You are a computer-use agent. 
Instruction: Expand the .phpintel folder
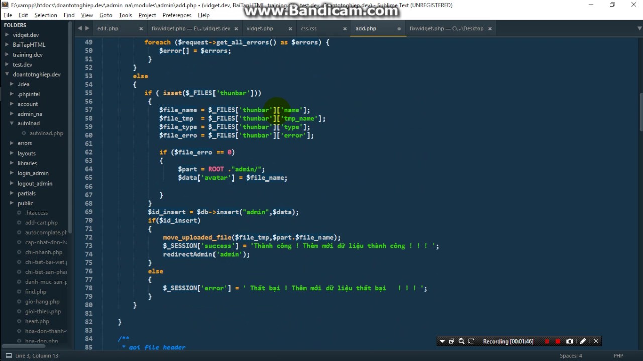(x=12, y=94)
